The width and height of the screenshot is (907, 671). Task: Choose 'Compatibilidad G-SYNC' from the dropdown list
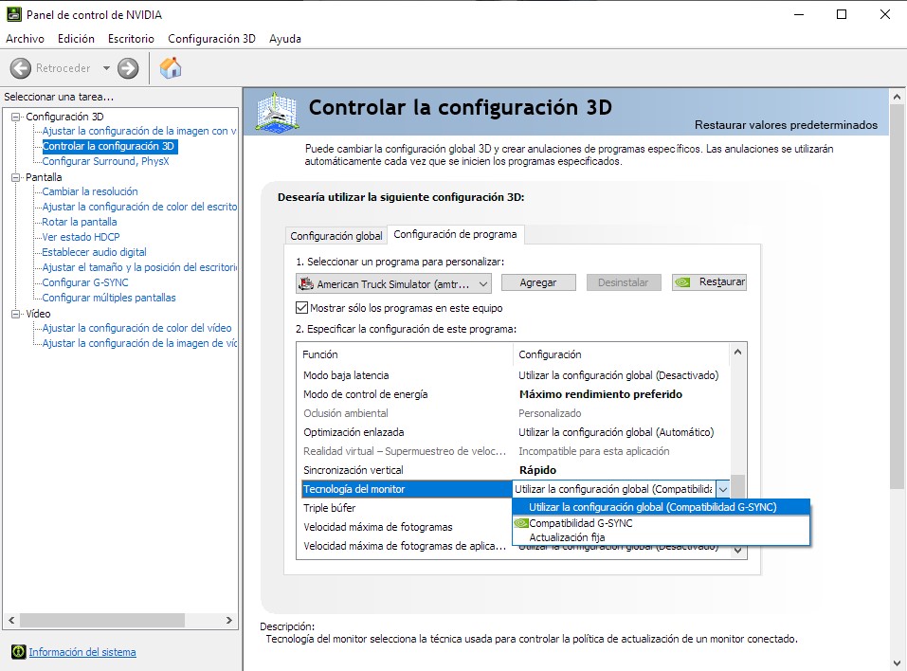pyautogui.click(x=661, y=523)
